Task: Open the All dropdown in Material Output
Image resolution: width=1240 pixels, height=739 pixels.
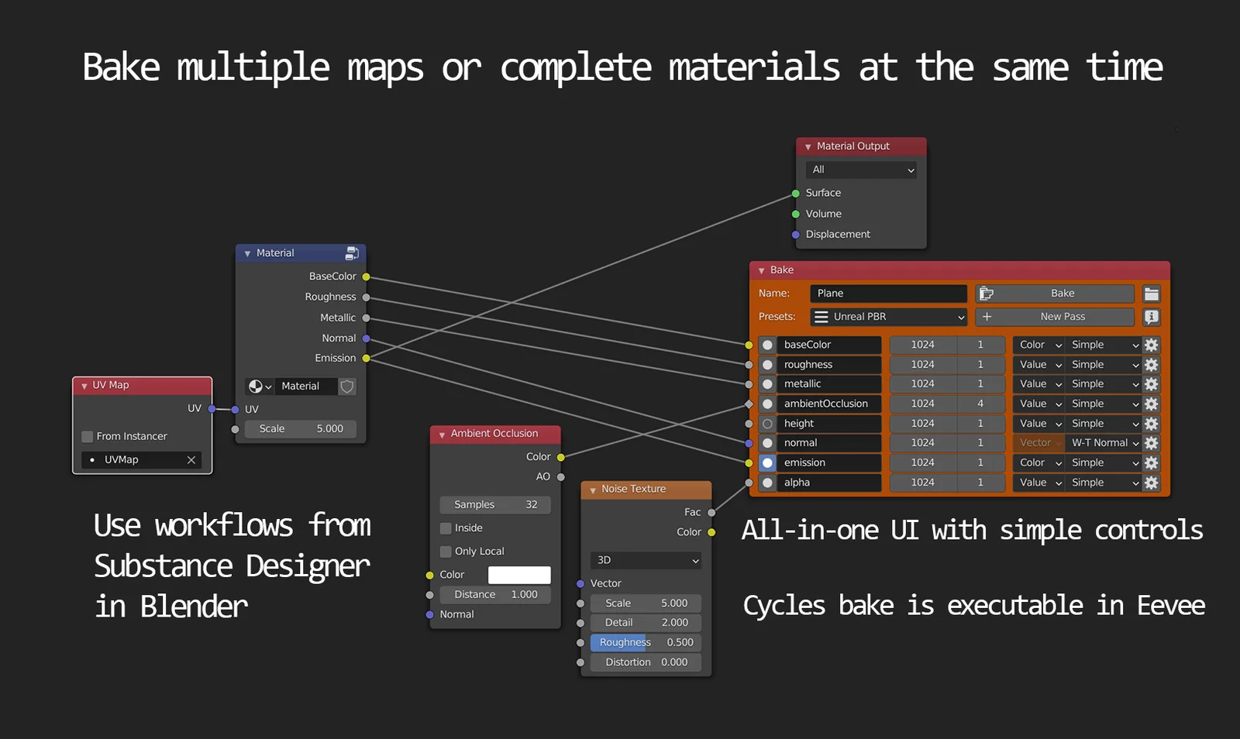Action: pyautogui.click(x=860, y=170)
